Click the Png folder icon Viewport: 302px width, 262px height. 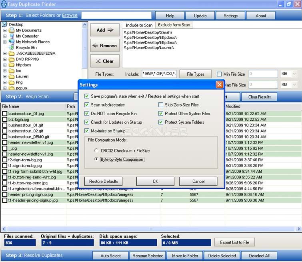point(12,82)
